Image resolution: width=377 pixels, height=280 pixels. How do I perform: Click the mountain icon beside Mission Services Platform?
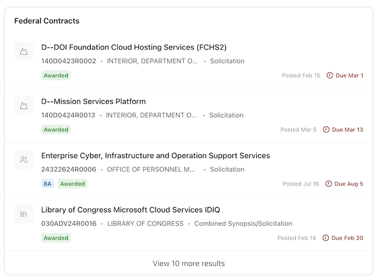pyautogui.click(x=23, y=106)
